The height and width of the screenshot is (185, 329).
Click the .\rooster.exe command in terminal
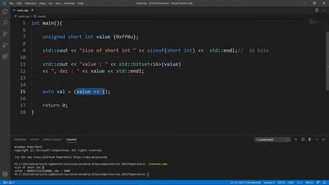click(x=157, y=164)
